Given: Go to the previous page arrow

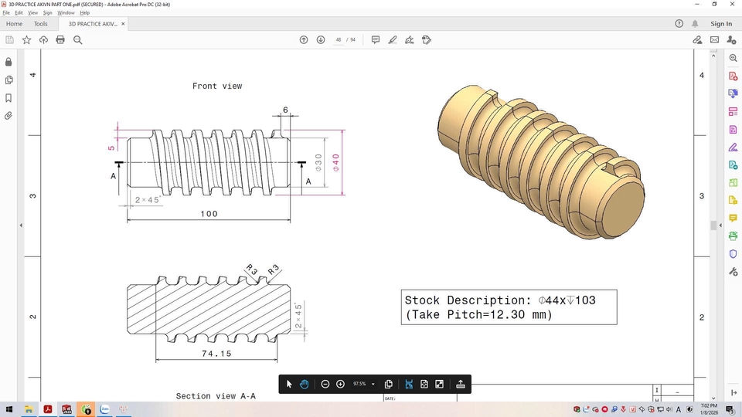Looking at the screenshot, I should coord(304,40).
